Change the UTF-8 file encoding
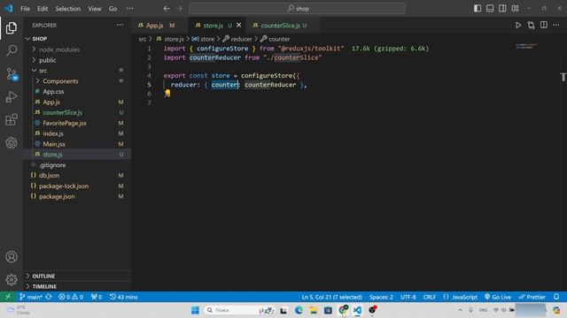Screen dimensions: 567x318 coord(408,297)
